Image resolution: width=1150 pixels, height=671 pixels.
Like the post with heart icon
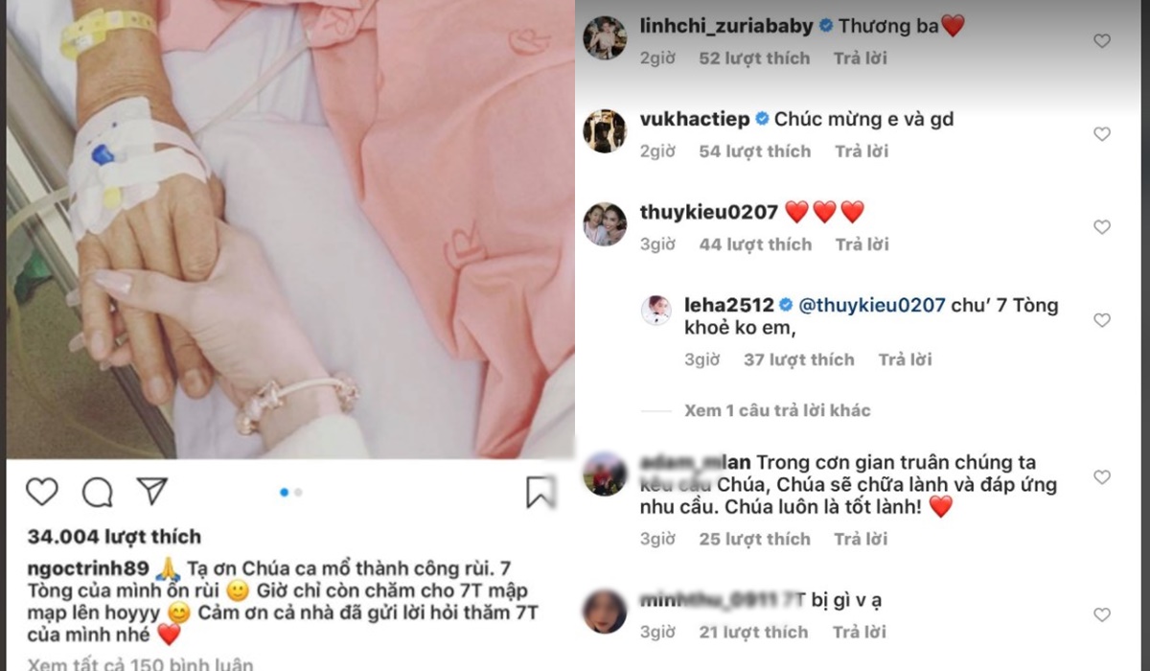pyautogui.click(x=42, y=493)
